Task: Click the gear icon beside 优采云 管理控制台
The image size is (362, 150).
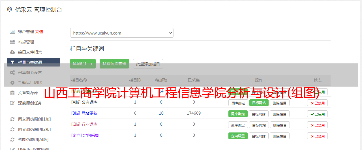Action: [x=9, y=9]
